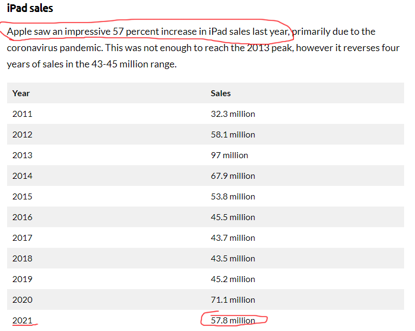
Task: Select the "71.1 million" sales value
Action: coord(233,299)
